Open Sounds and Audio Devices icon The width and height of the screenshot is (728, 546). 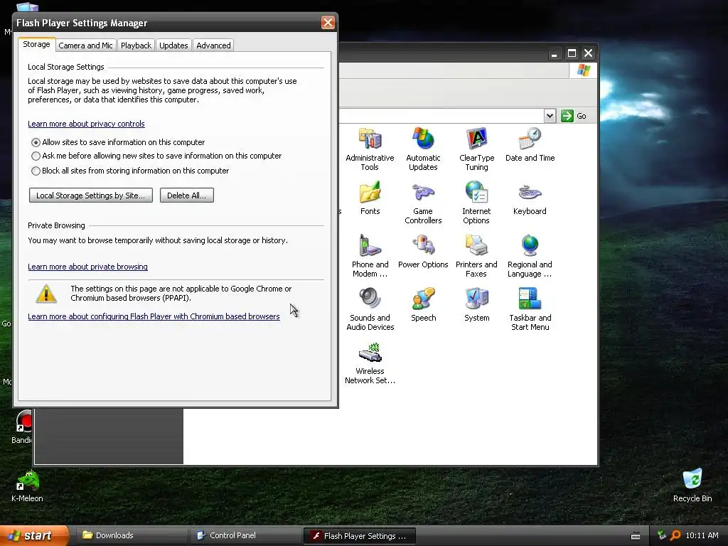point(370,309)
